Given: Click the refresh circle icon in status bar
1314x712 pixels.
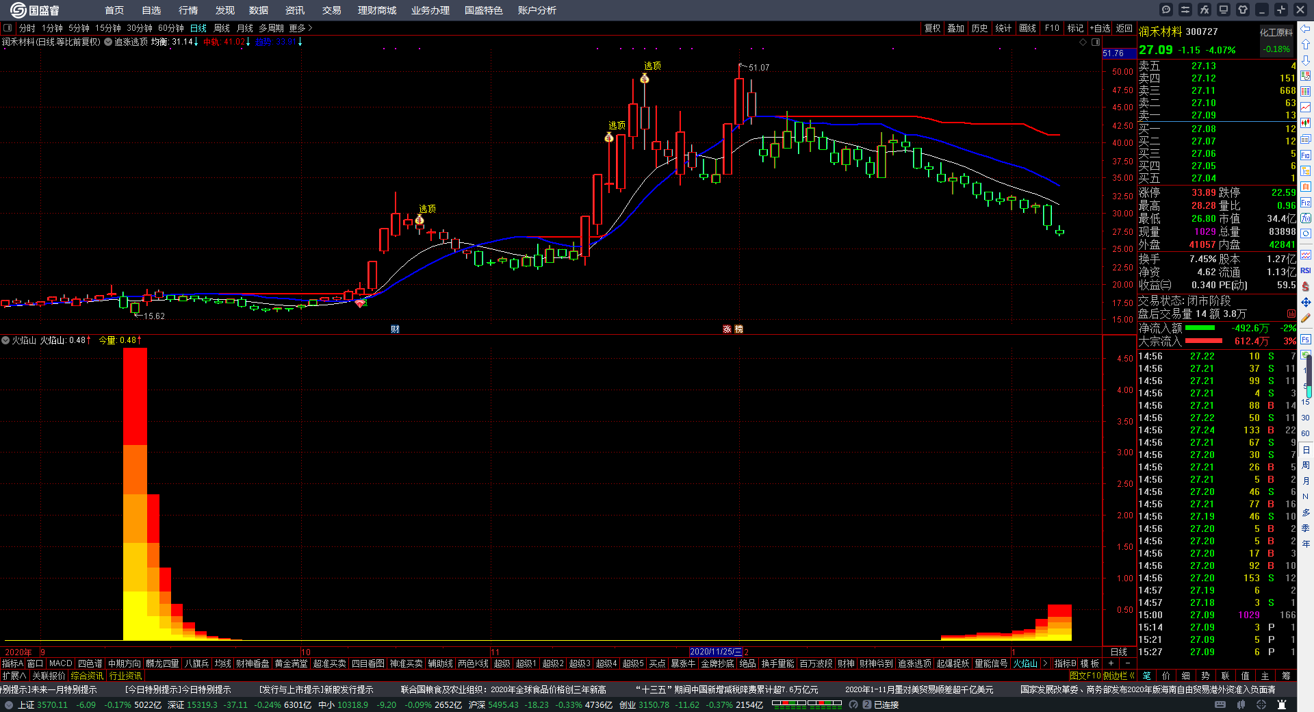Looking at the screenshot, I should (x=853, y=704).
